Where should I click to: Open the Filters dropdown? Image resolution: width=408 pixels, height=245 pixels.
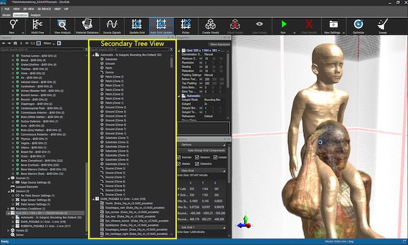(x=49, y=43)
